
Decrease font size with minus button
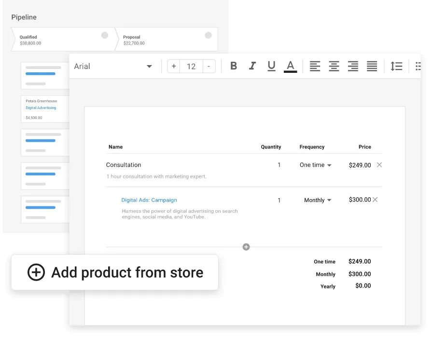click(209, 66)
